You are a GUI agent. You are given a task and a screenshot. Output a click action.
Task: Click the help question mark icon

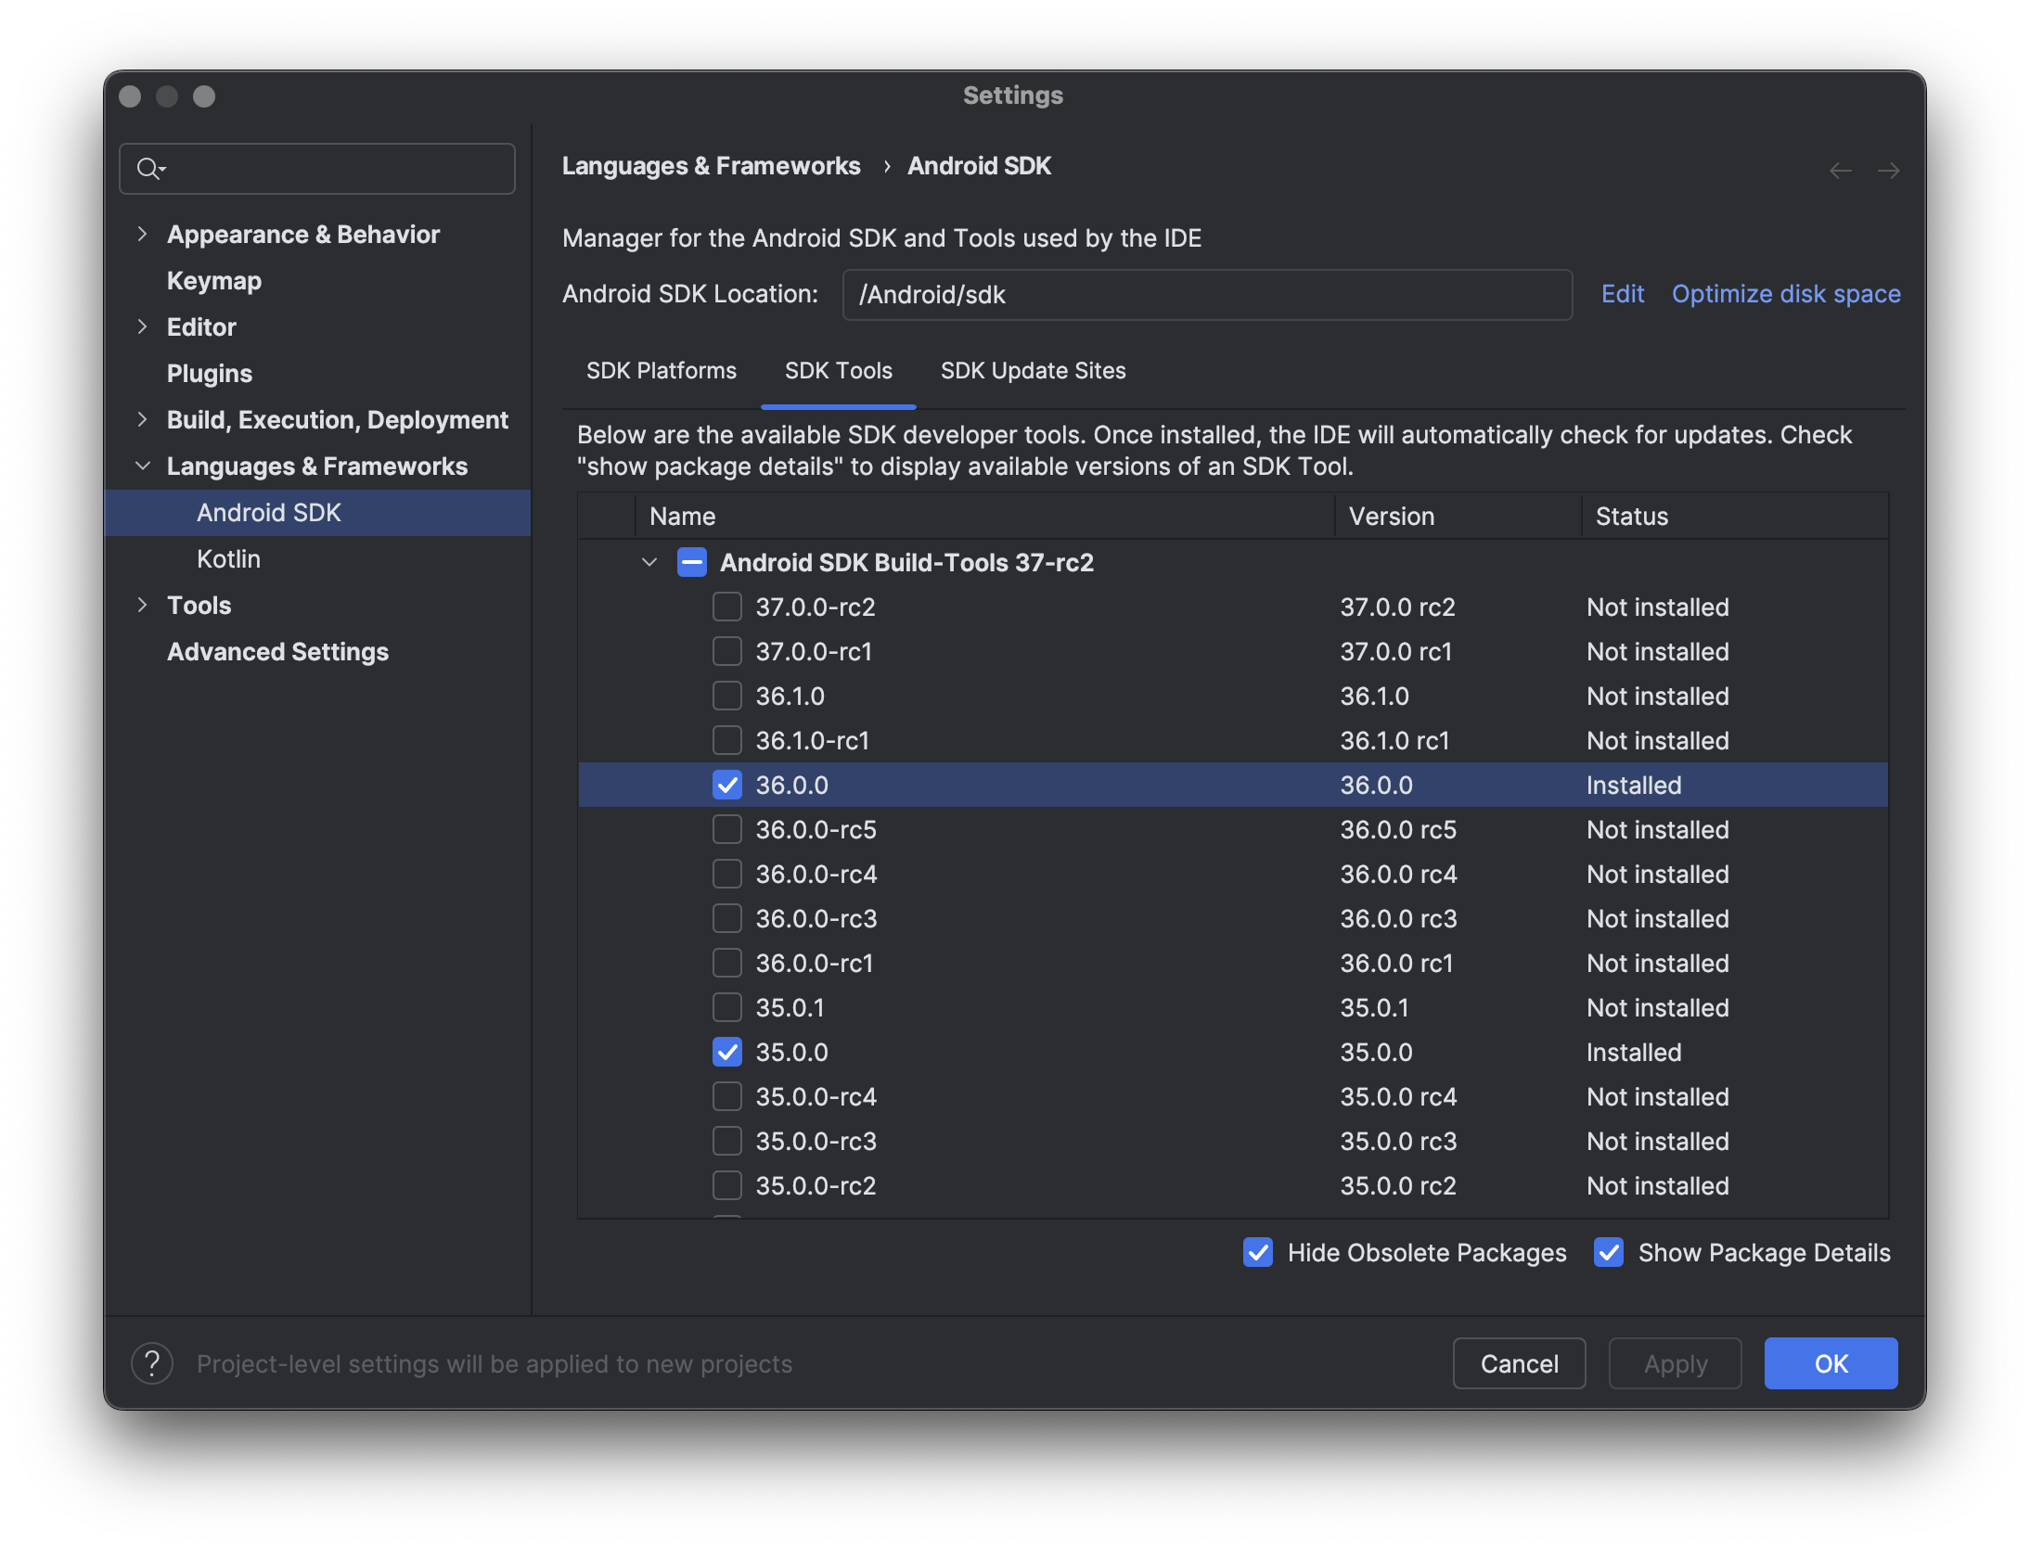(153, 1363)
